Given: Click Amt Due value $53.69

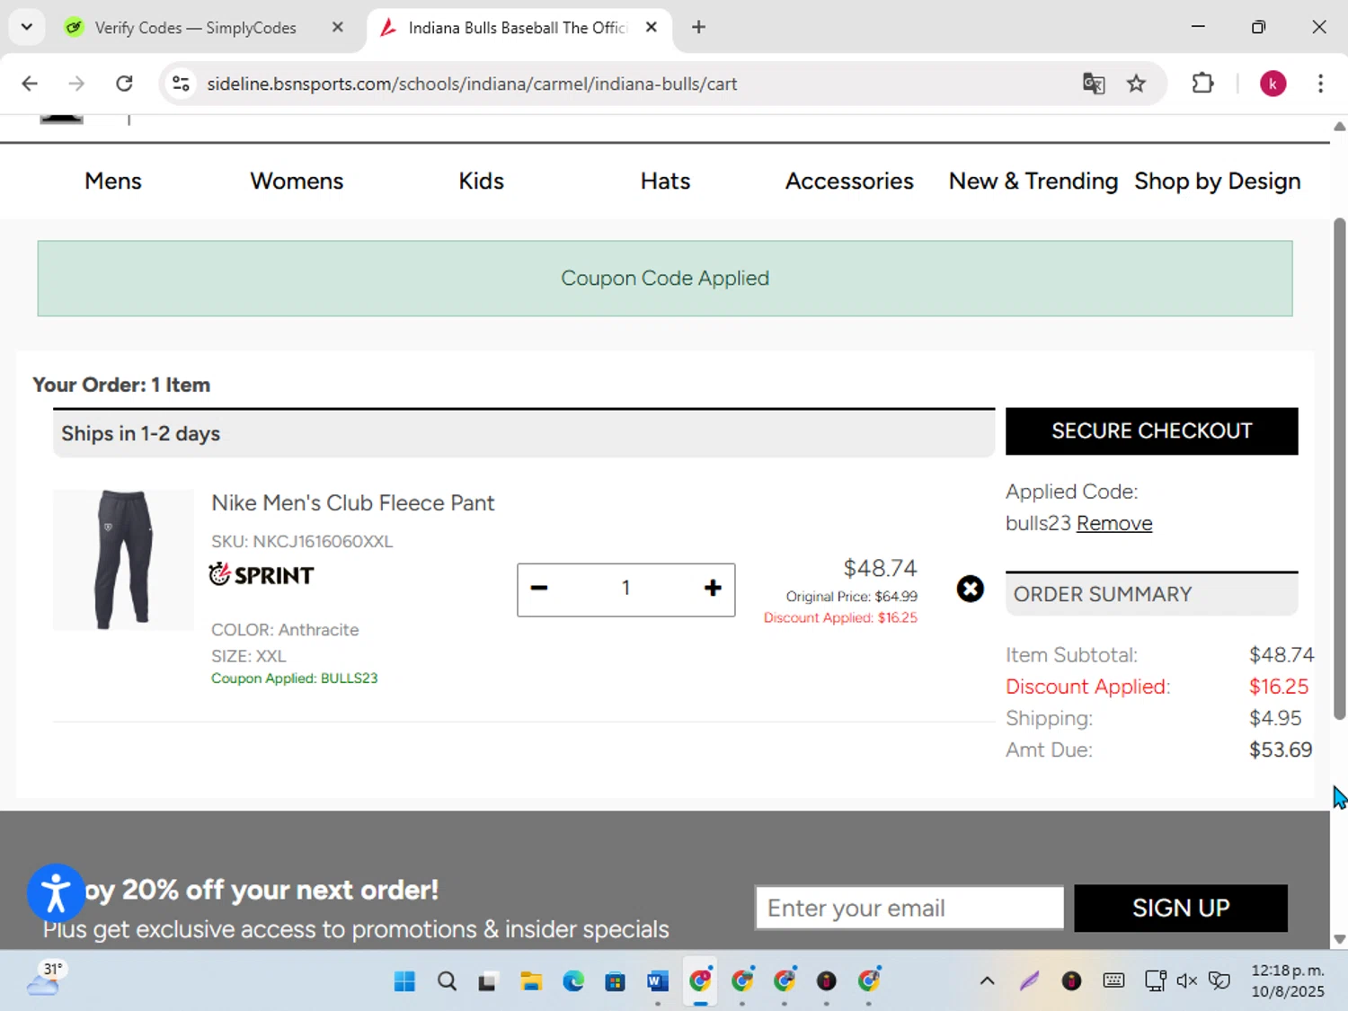Looking at the screenshot, I should (1281, 749).
